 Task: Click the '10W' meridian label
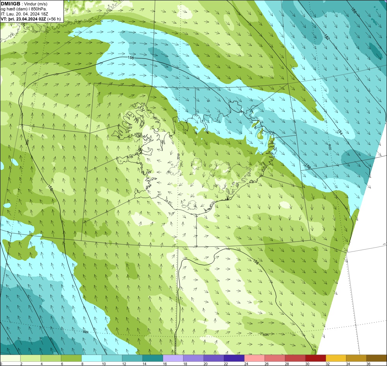click(x=329, y=147)
